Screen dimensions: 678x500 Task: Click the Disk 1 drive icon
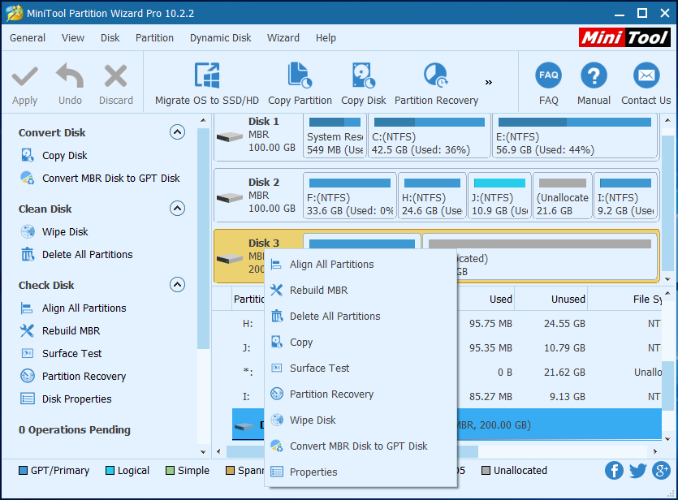pos(230,137)
